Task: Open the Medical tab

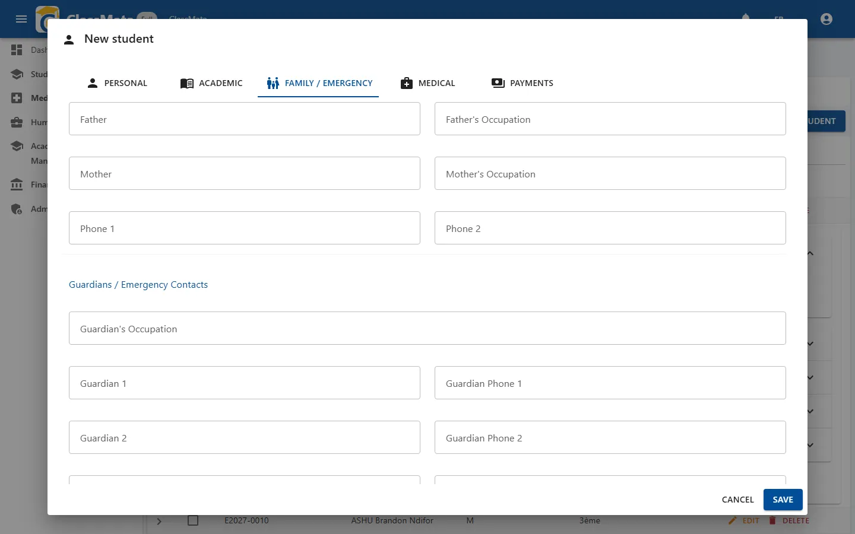Action: tap(427, 83)
